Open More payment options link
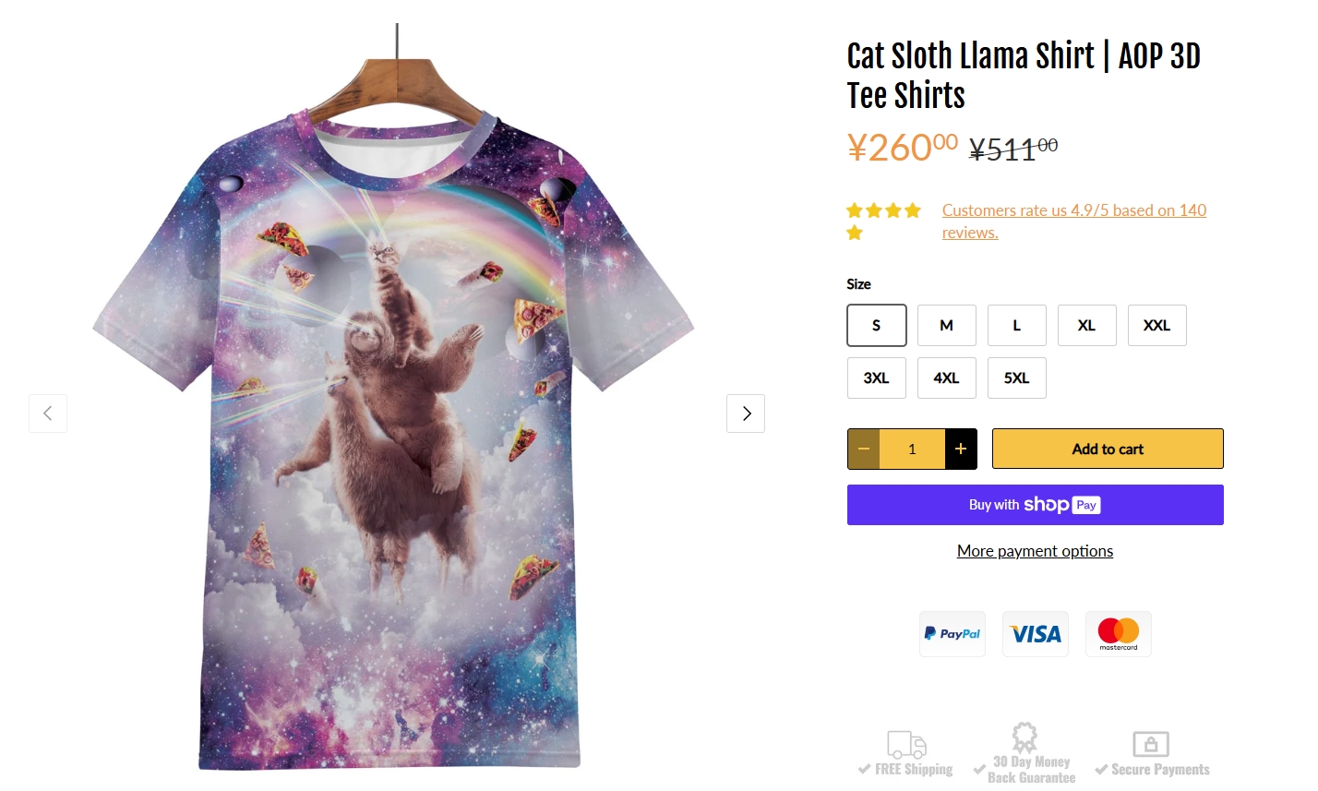This screenshot has height=791, width=1318. pos(1036,551)
